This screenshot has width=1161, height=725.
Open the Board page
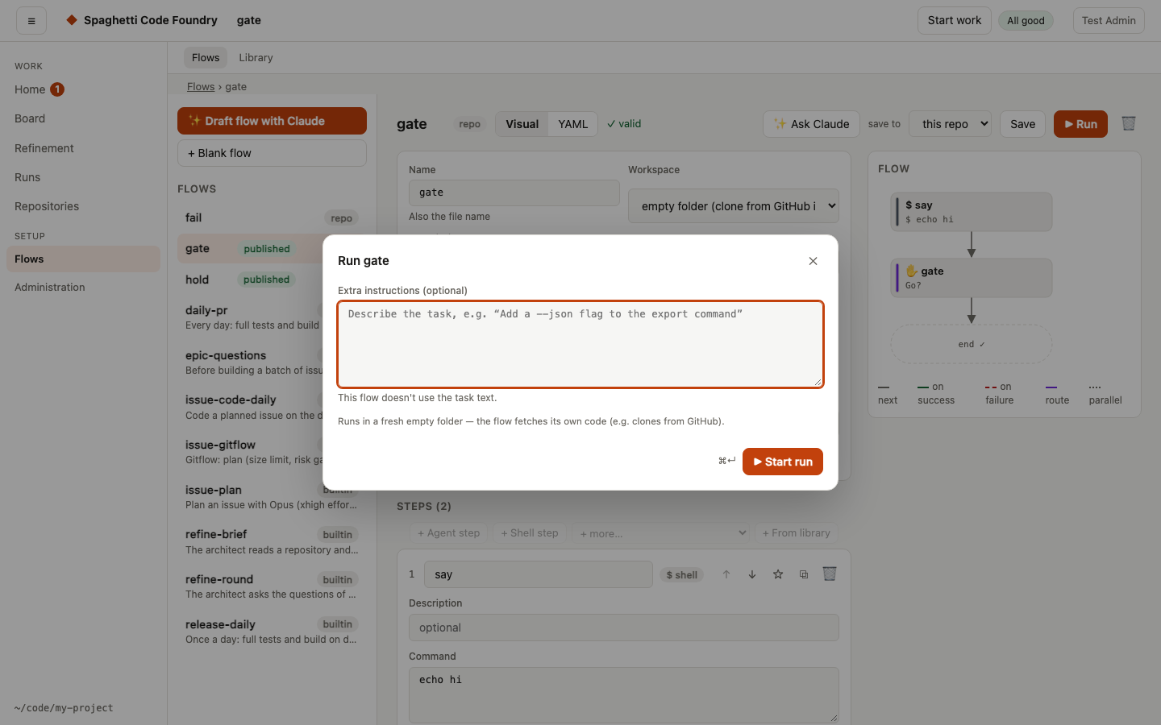pos(83,118)
